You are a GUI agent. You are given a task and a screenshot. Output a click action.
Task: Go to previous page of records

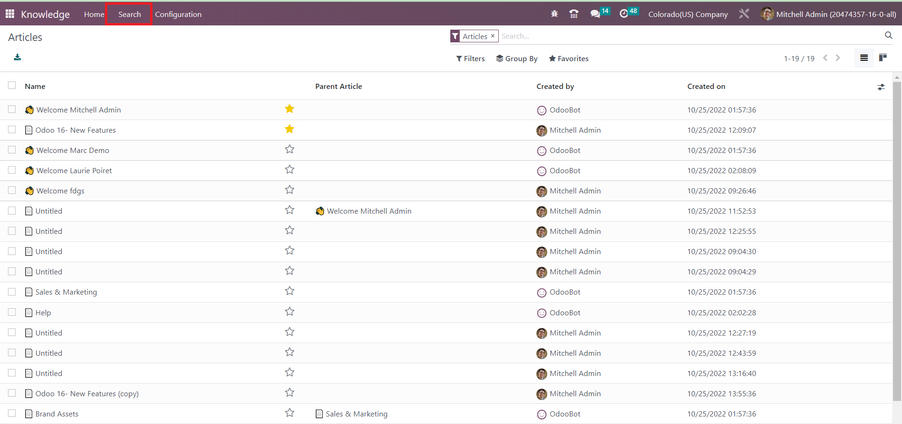[825, 58]
